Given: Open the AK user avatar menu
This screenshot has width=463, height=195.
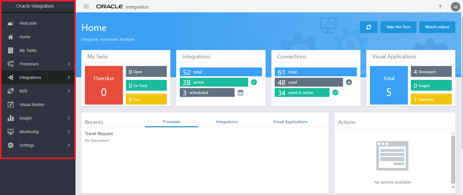Looking at the screenshot, I should click(x=456, y=7).
